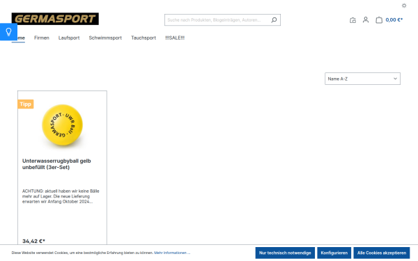
Task: Click the ACHTUNG product description text
Action: coord(61,196)
